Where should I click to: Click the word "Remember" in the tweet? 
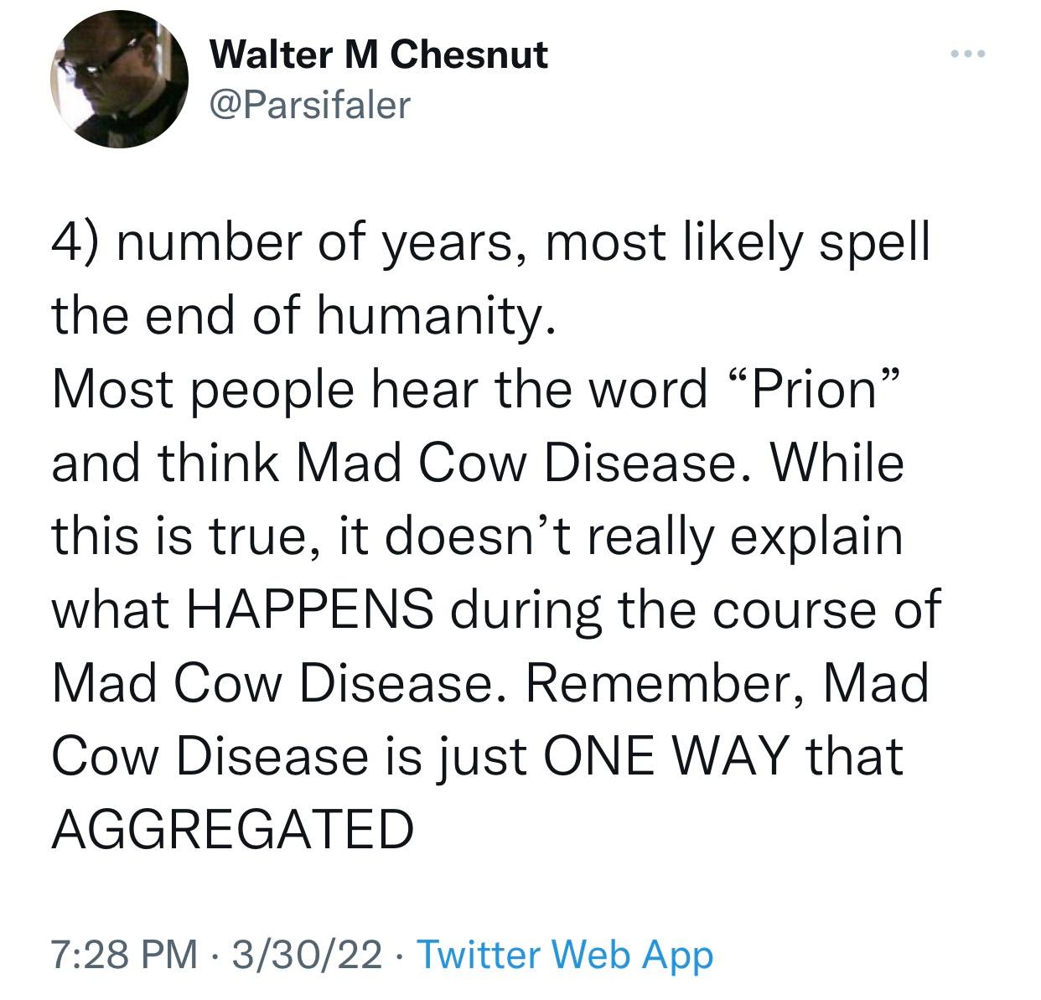(x=664, y=683)
